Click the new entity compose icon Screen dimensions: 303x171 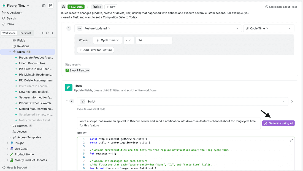click(51, 6)
